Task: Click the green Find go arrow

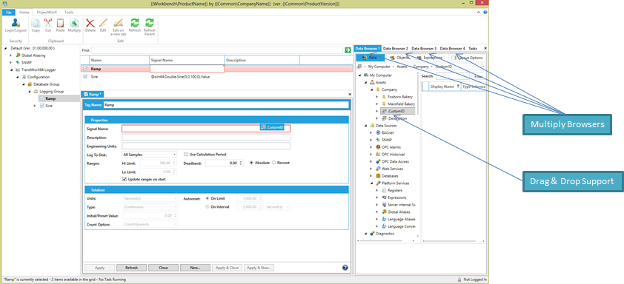Action: pyautogui.click(x=348, y=50)
